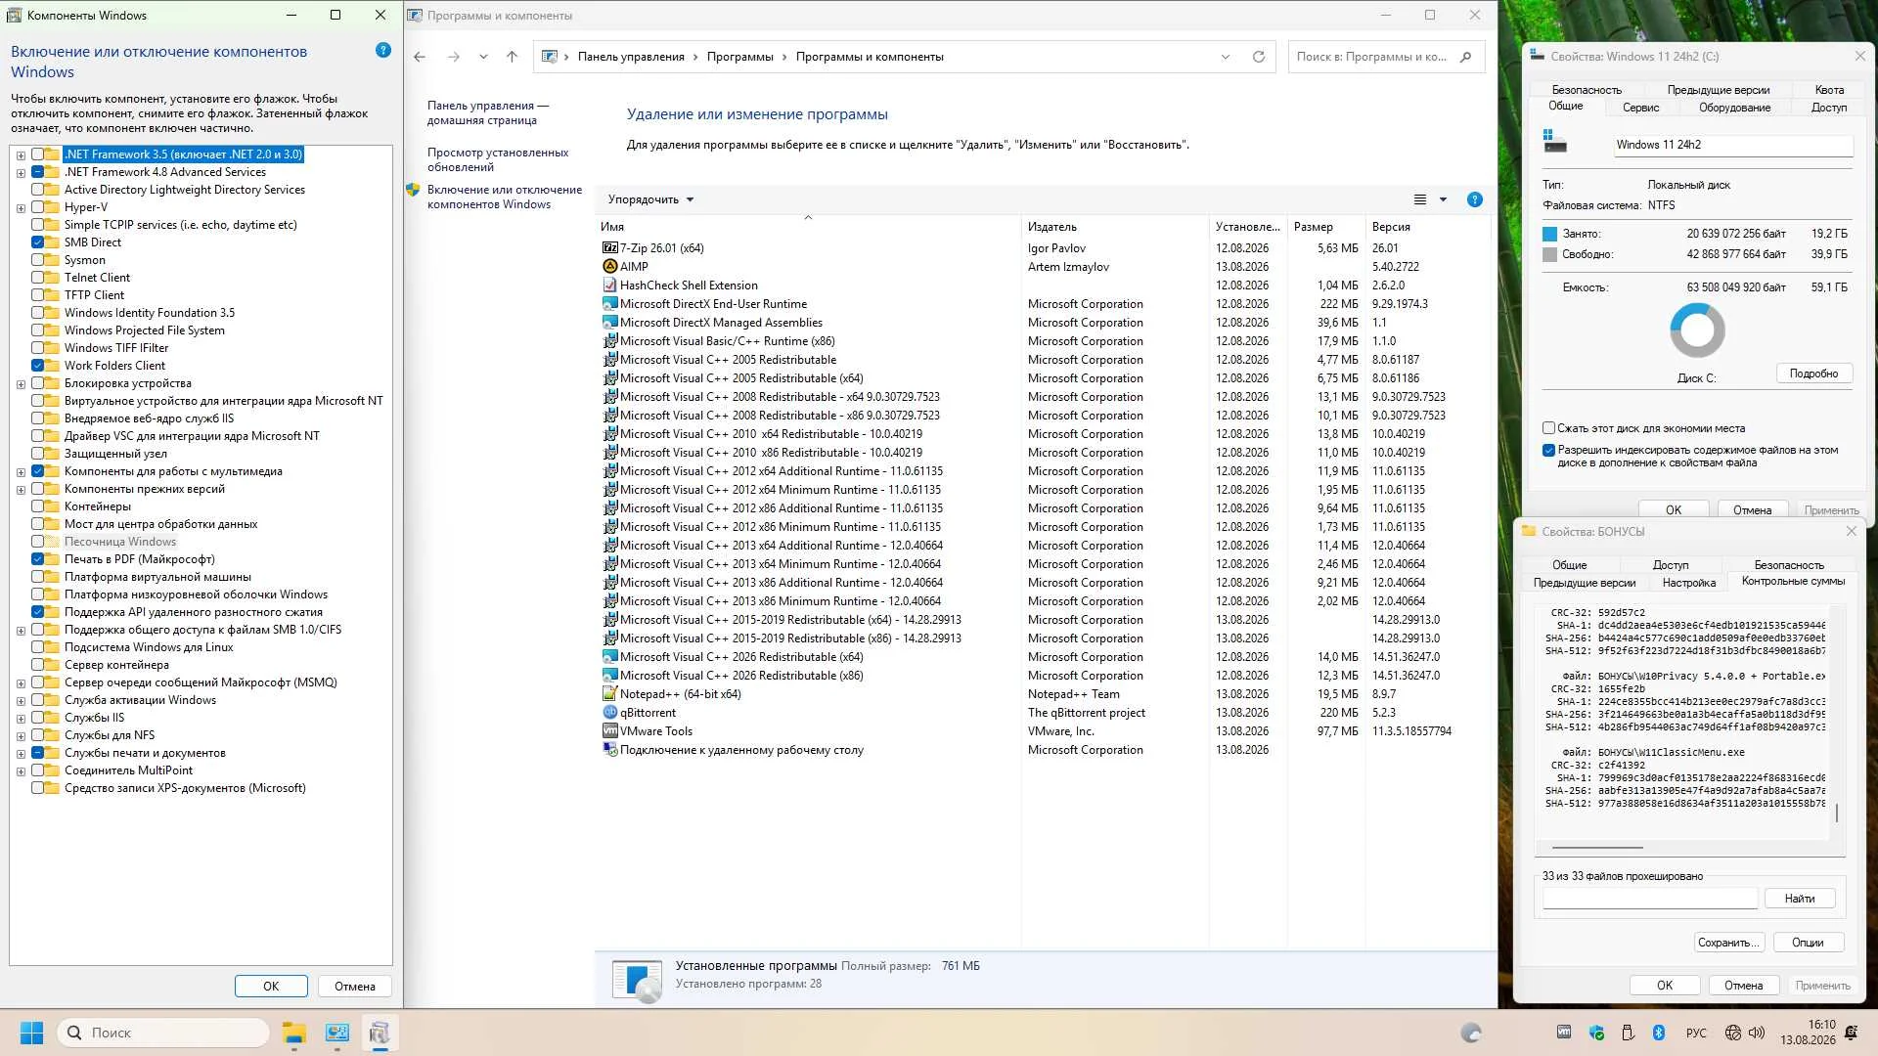The width and height of the screenshot is (1878, 1056).
Task: Open the volume tray icon
Action: (1757, 1033)
